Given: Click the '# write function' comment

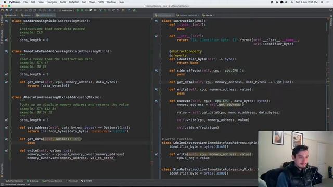Looking at the screenshot, I should (x=177, y=139).
